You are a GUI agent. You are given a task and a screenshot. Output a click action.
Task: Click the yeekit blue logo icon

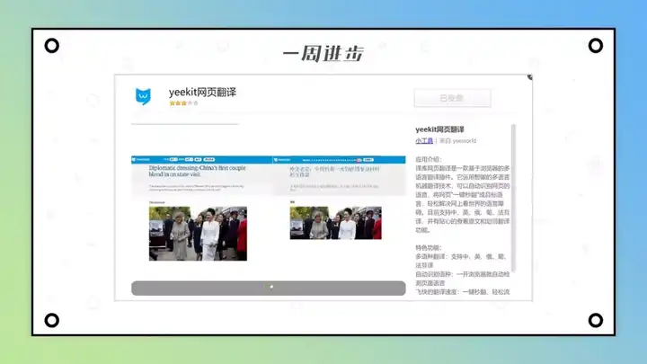tap(143, 96)
